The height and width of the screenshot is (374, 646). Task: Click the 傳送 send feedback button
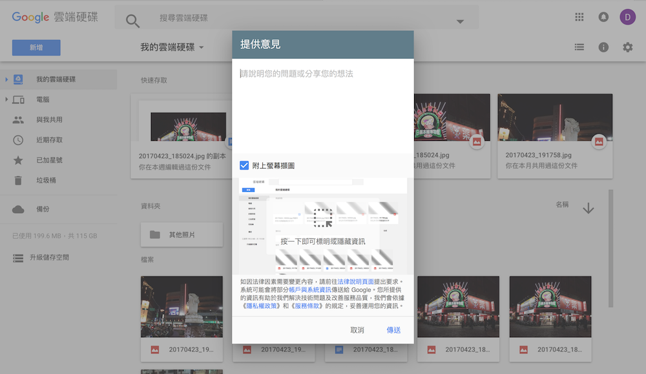pyautogui.click(x=393, y=330)
